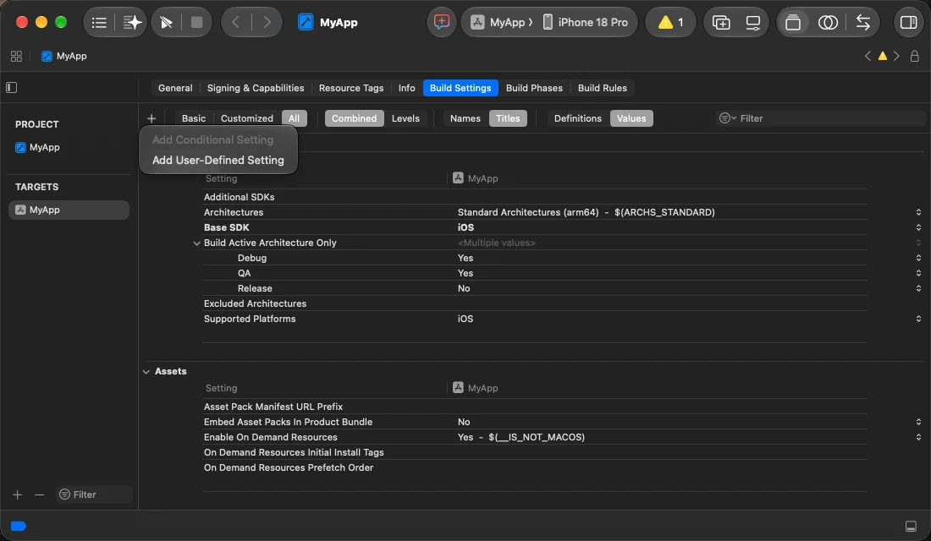This screenshot has height=541, width=931.
Task: Go back with the left chevron
Action: point(236,23)
